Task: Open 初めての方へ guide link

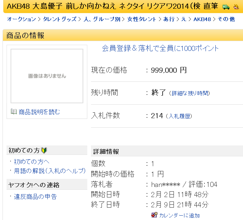Action: point(32,161)
